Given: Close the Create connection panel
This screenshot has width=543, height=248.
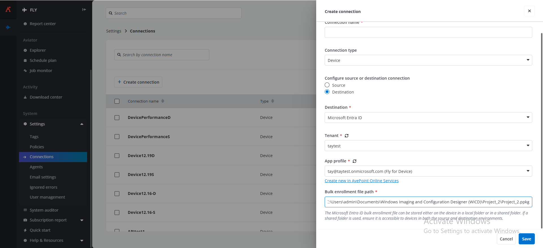Looking at the screenshot, I should (529, 11).
